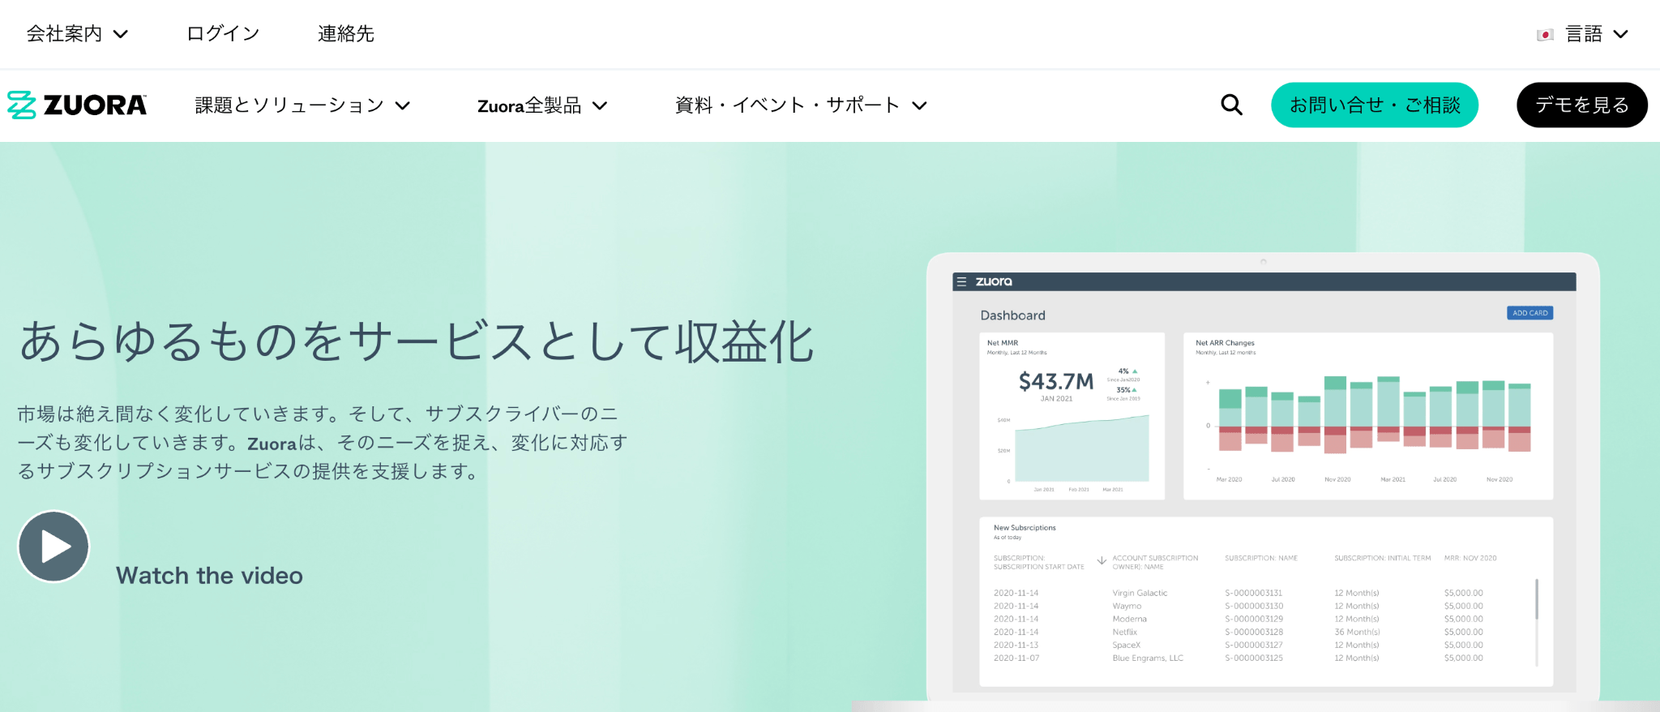
Task: Click the hero headline あらゆるものをサービスとして収益化
Action: (417, 341)
